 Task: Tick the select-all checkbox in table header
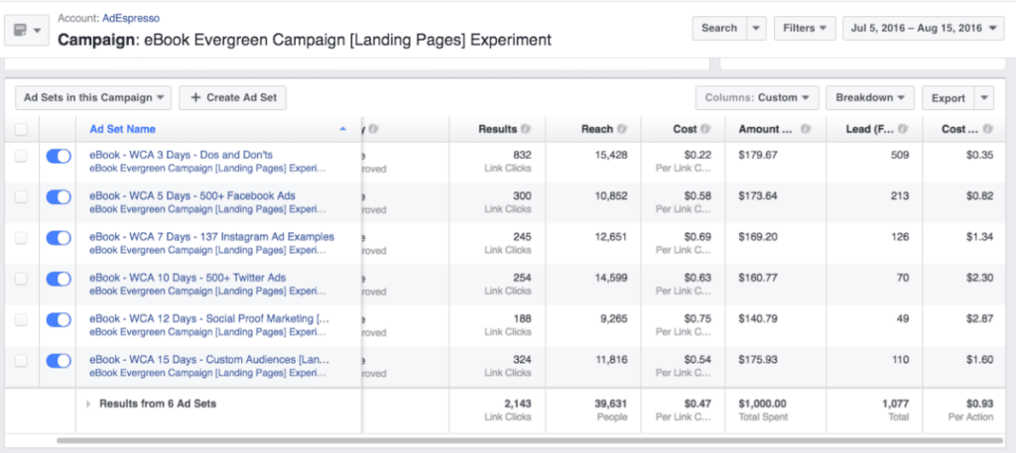(21, 129)
